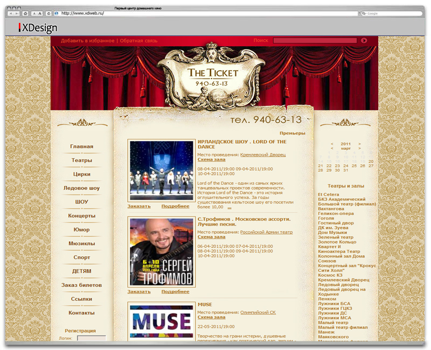Screen dimensions: 431x350
Task: Increase text size with the large A button
Action: pos(40,13)
